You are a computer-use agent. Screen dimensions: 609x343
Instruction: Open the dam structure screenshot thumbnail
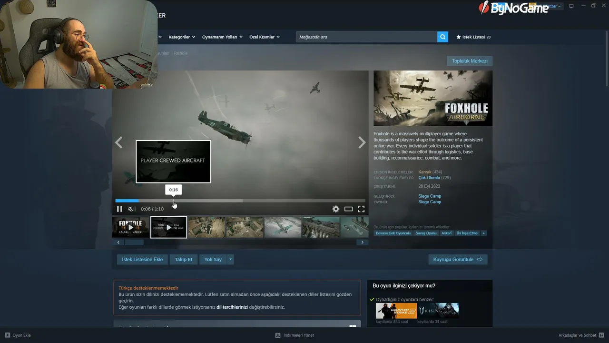[321, 227]
